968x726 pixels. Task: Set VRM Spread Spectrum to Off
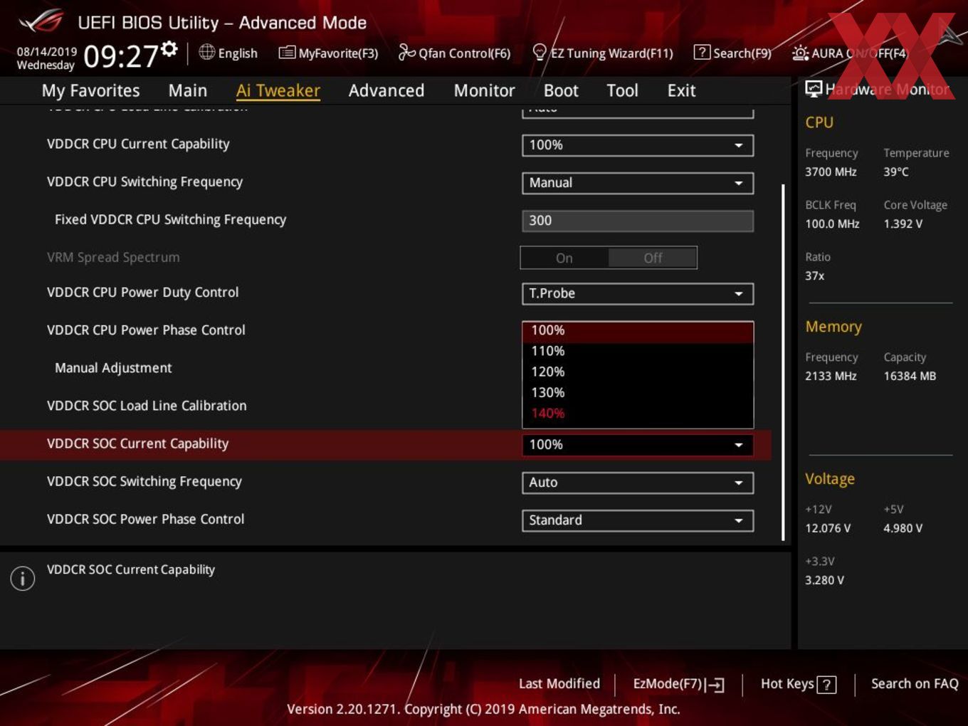point(653,258)
